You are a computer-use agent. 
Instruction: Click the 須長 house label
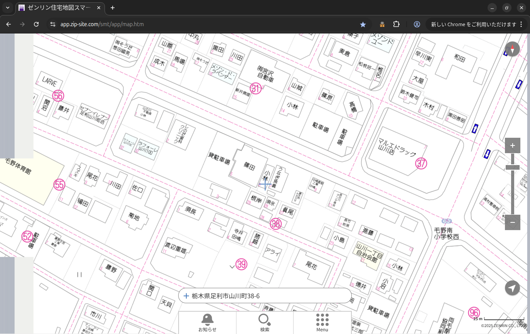click(191, 210)
